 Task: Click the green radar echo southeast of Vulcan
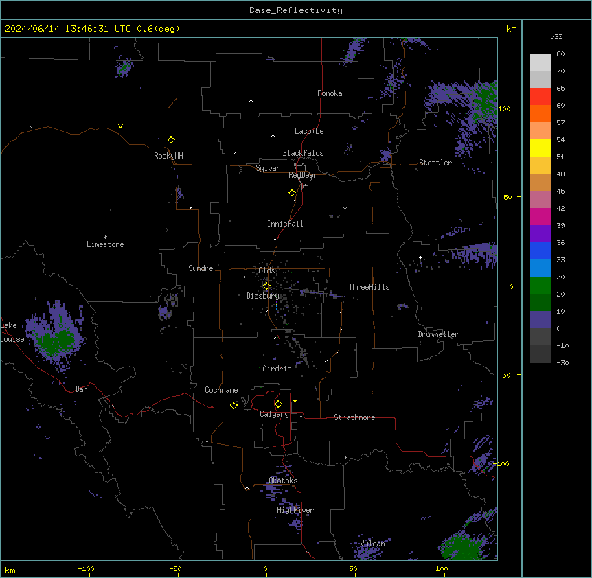click(x=462, y=548)
